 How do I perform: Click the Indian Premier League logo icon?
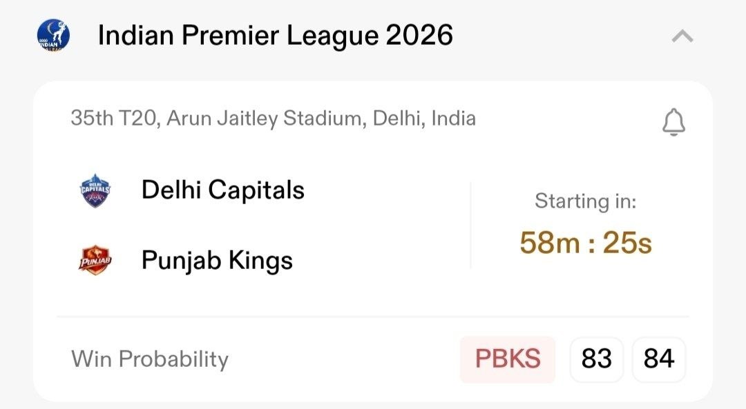point(53,36)
